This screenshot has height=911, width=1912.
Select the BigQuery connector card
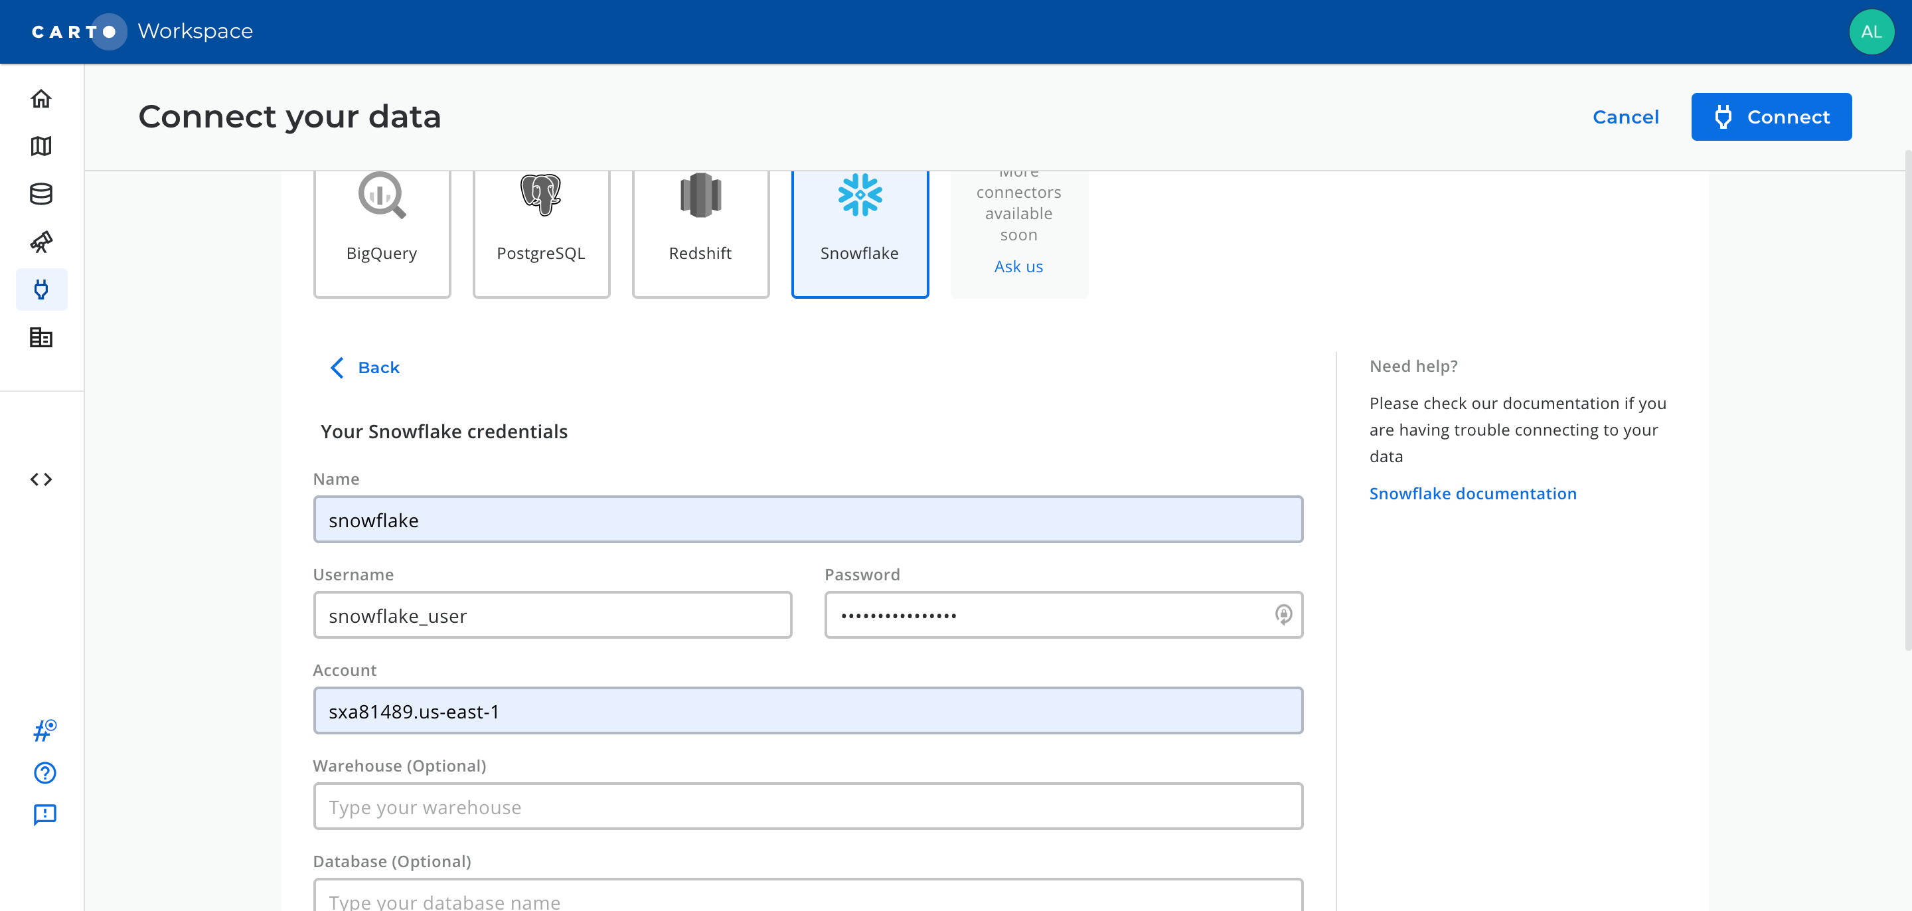tap(382, 233)
